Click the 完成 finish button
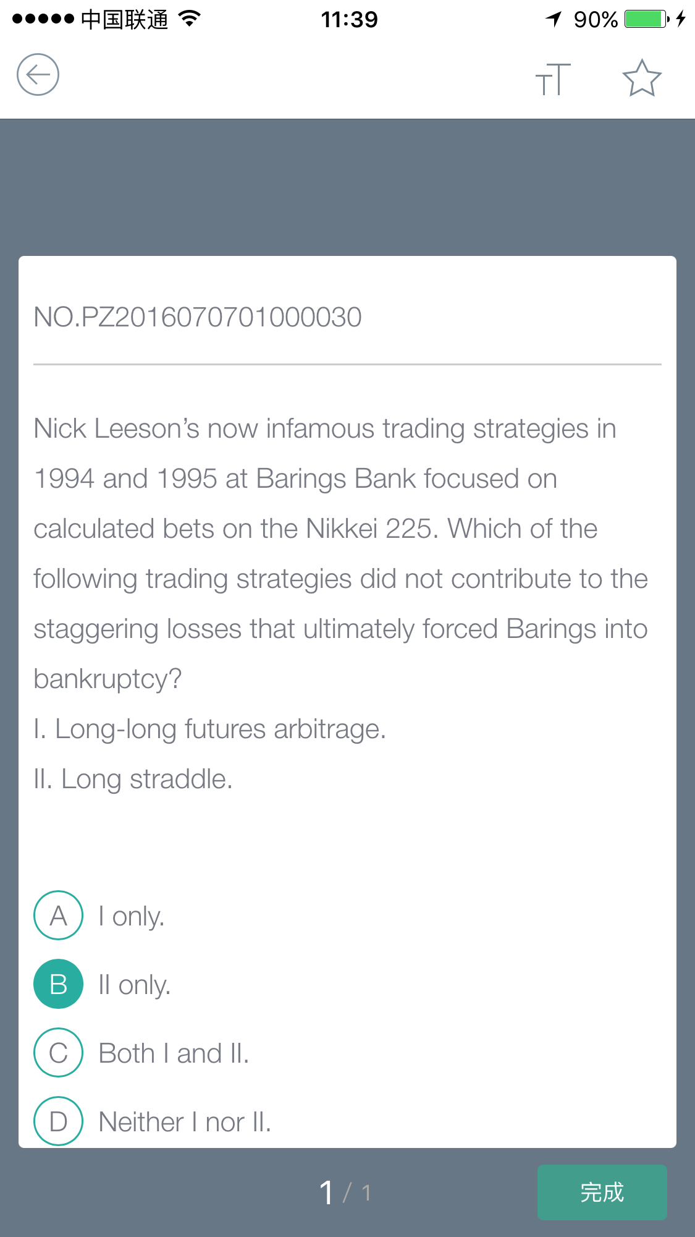Screen dimensions: 695x1237 point(602,1192)
